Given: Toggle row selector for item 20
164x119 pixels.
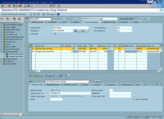Looking at the screenshot, I should pos(30,51).
